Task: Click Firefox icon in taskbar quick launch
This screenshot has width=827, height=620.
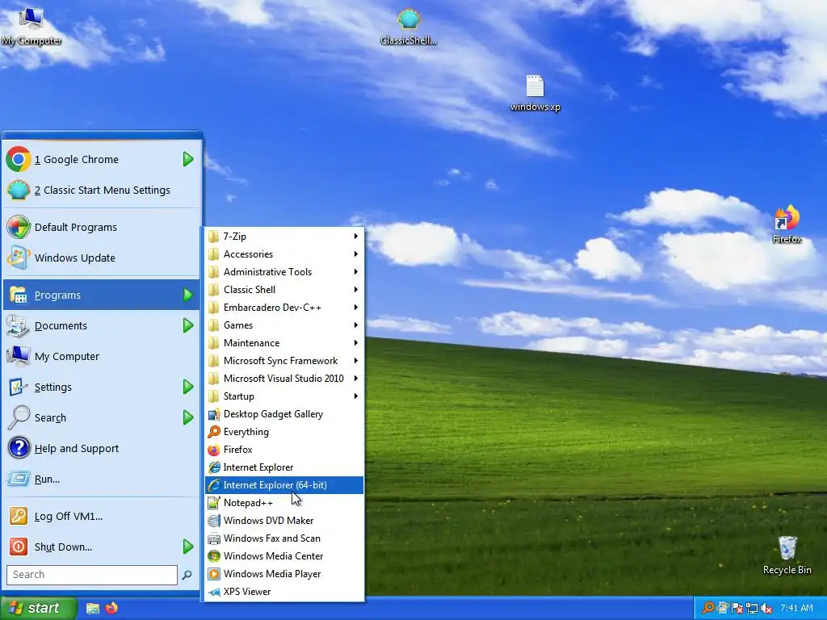Action: [x=111, y=608]
